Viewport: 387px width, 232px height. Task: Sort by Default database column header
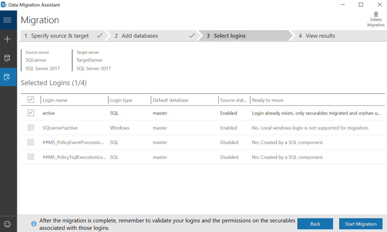170,100
